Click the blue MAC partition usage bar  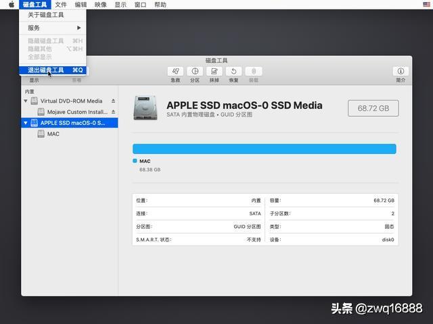(x=265, y=148)
